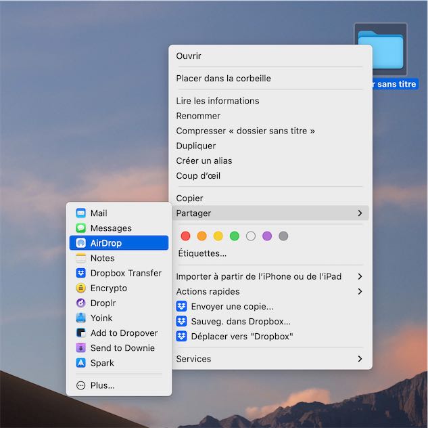Click the Downie icon
Viewport: 428px width, 428px height.
click(x=80, y=347)
